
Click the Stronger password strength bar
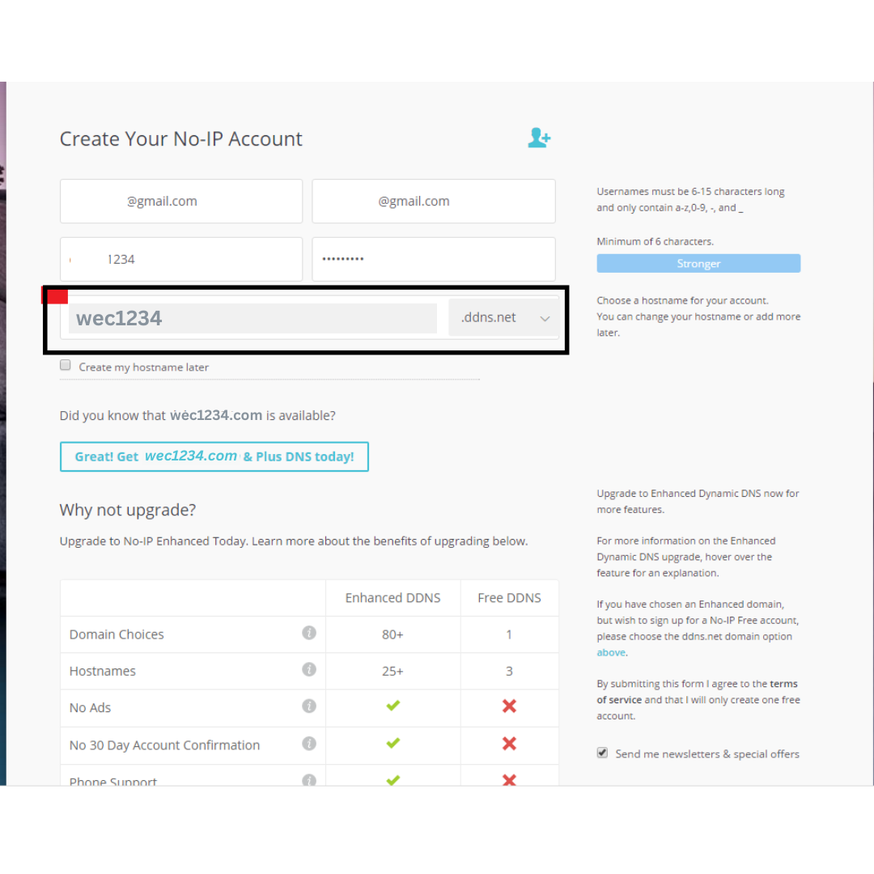tap(698, 263)
